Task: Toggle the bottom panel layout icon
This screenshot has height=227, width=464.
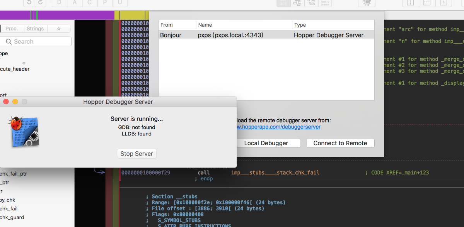Action: click(x=427, y=3)
